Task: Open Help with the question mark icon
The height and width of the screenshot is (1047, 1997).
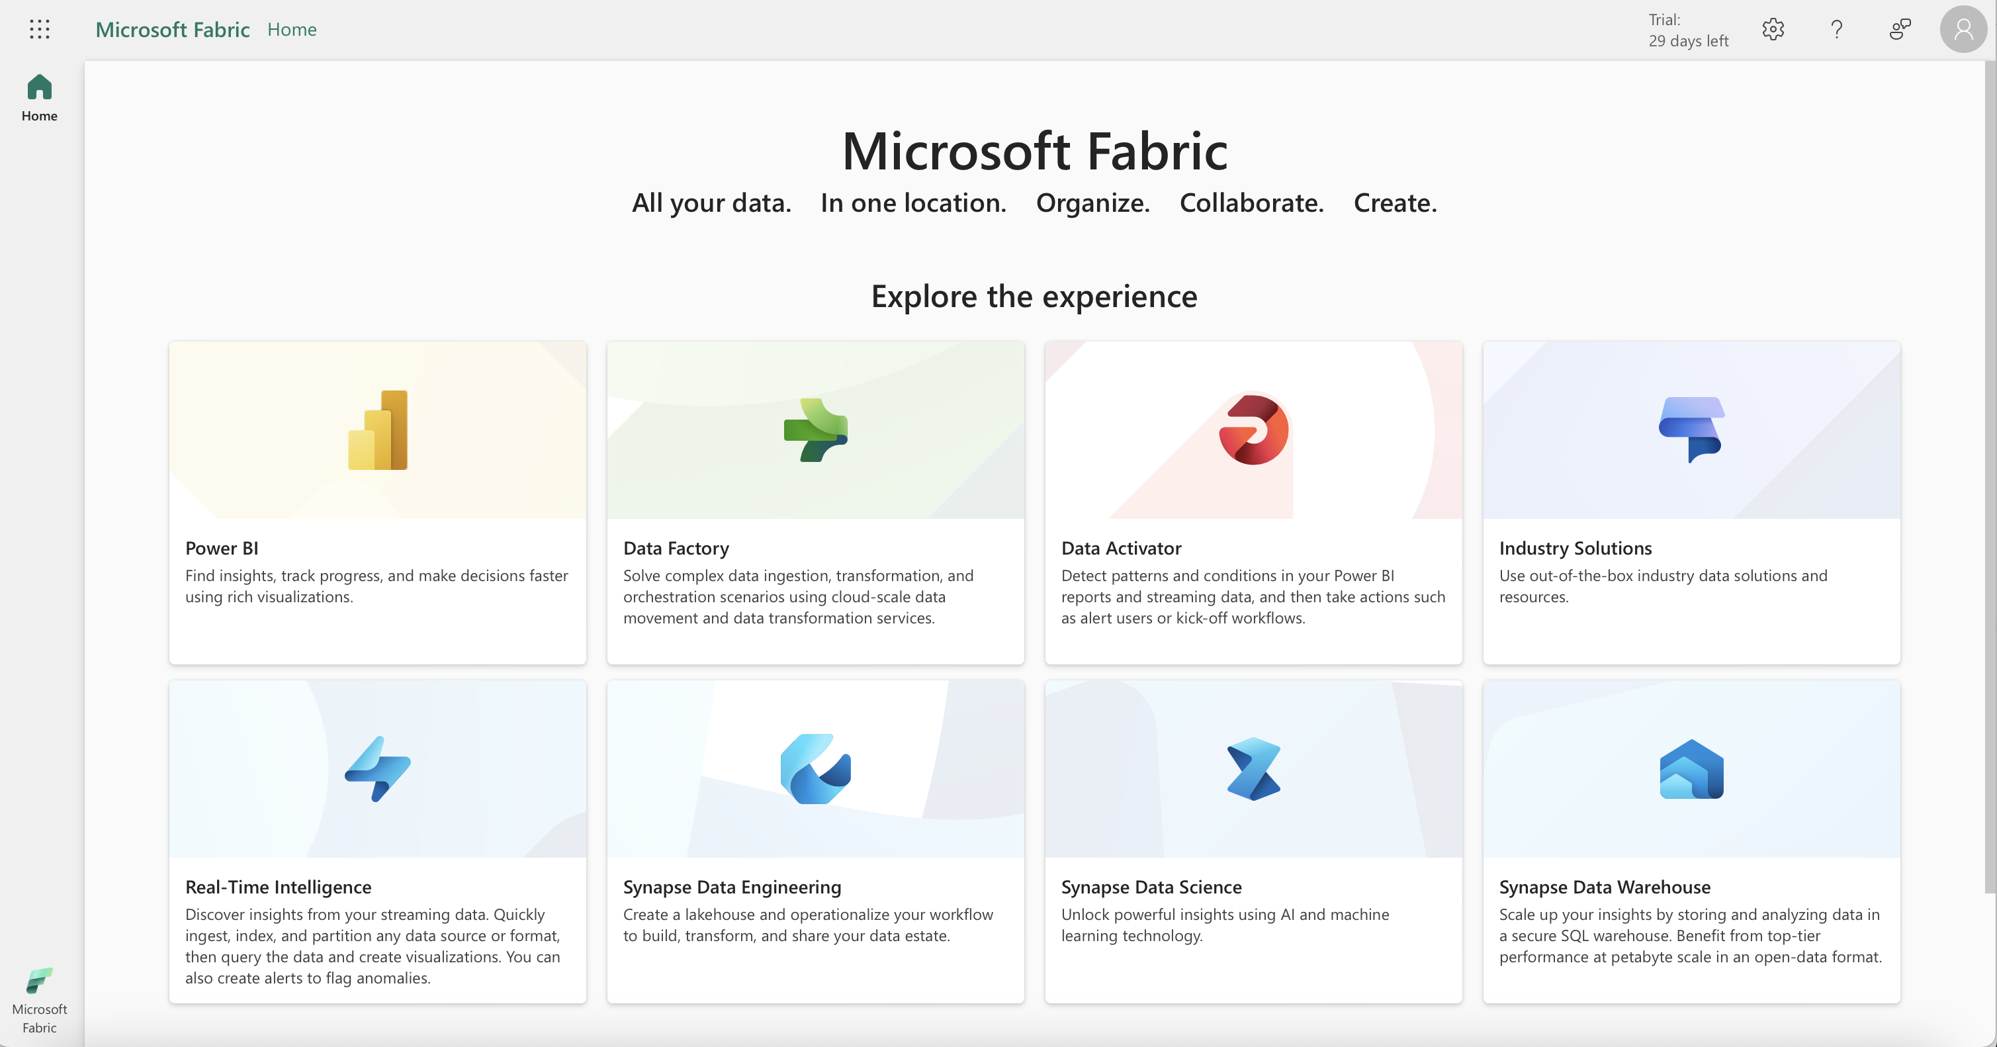Action: (1836, 30)
